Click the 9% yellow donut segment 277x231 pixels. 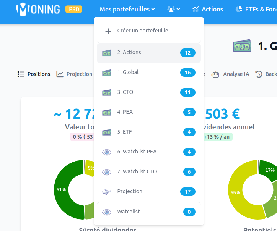tap(90, 168)
